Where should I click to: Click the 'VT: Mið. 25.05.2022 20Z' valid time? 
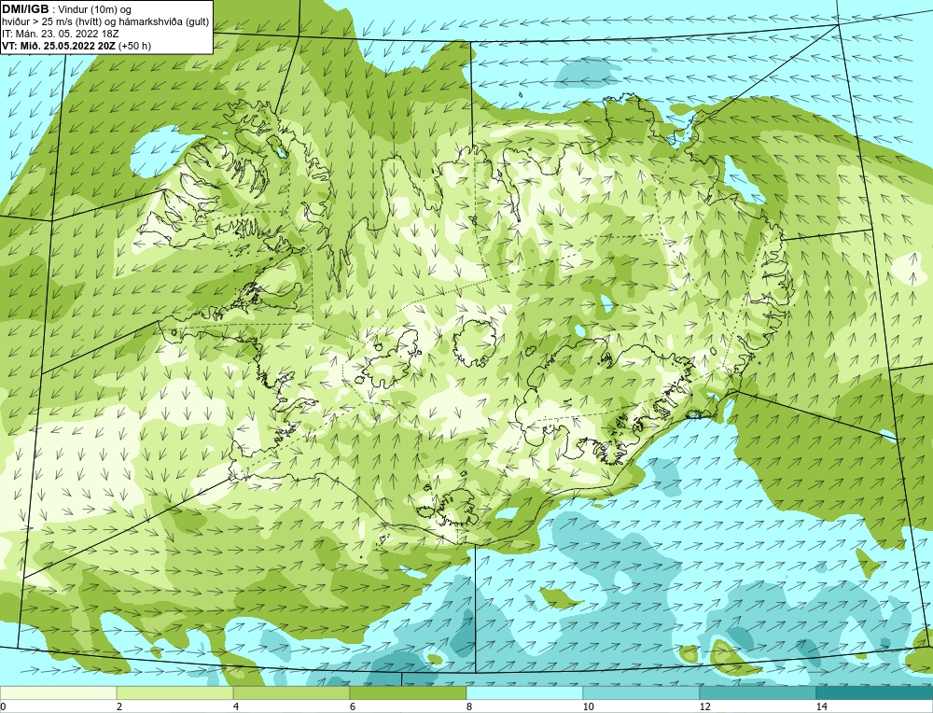[59, 46]
